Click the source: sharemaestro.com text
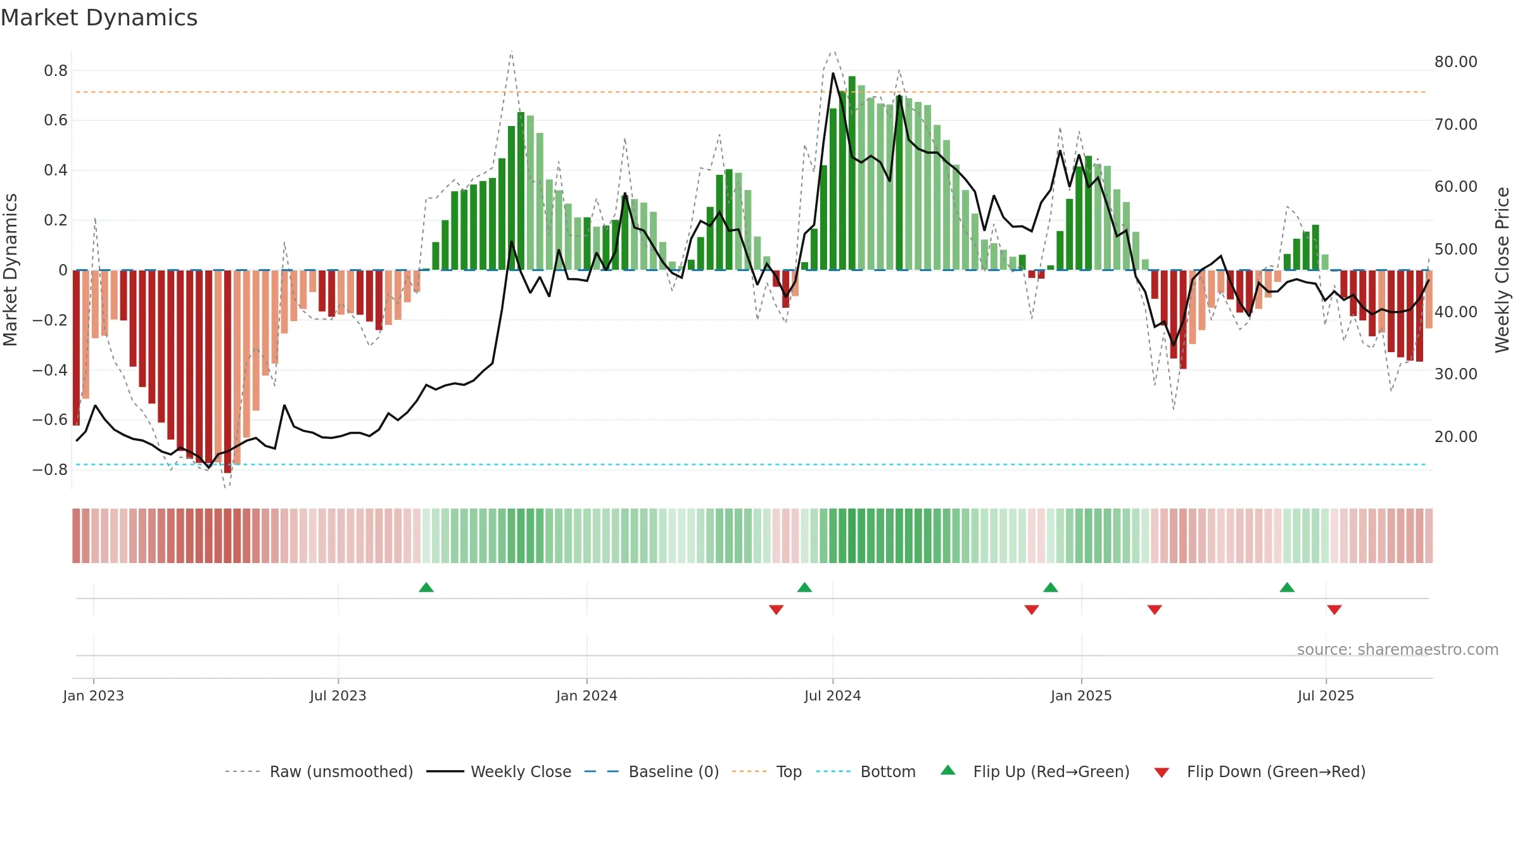 point(1398,649)
